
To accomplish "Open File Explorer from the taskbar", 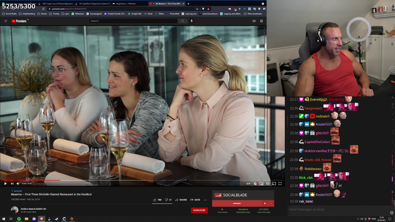I will pos(27,219).
